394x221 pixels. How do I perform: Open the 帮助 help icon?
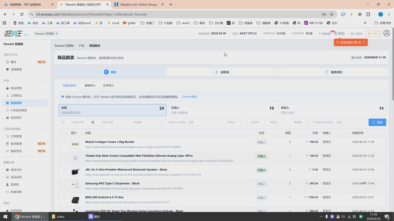click(340, 34)
